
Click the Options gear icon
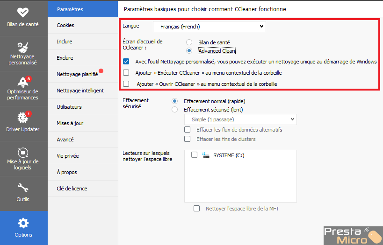point(23,223)
